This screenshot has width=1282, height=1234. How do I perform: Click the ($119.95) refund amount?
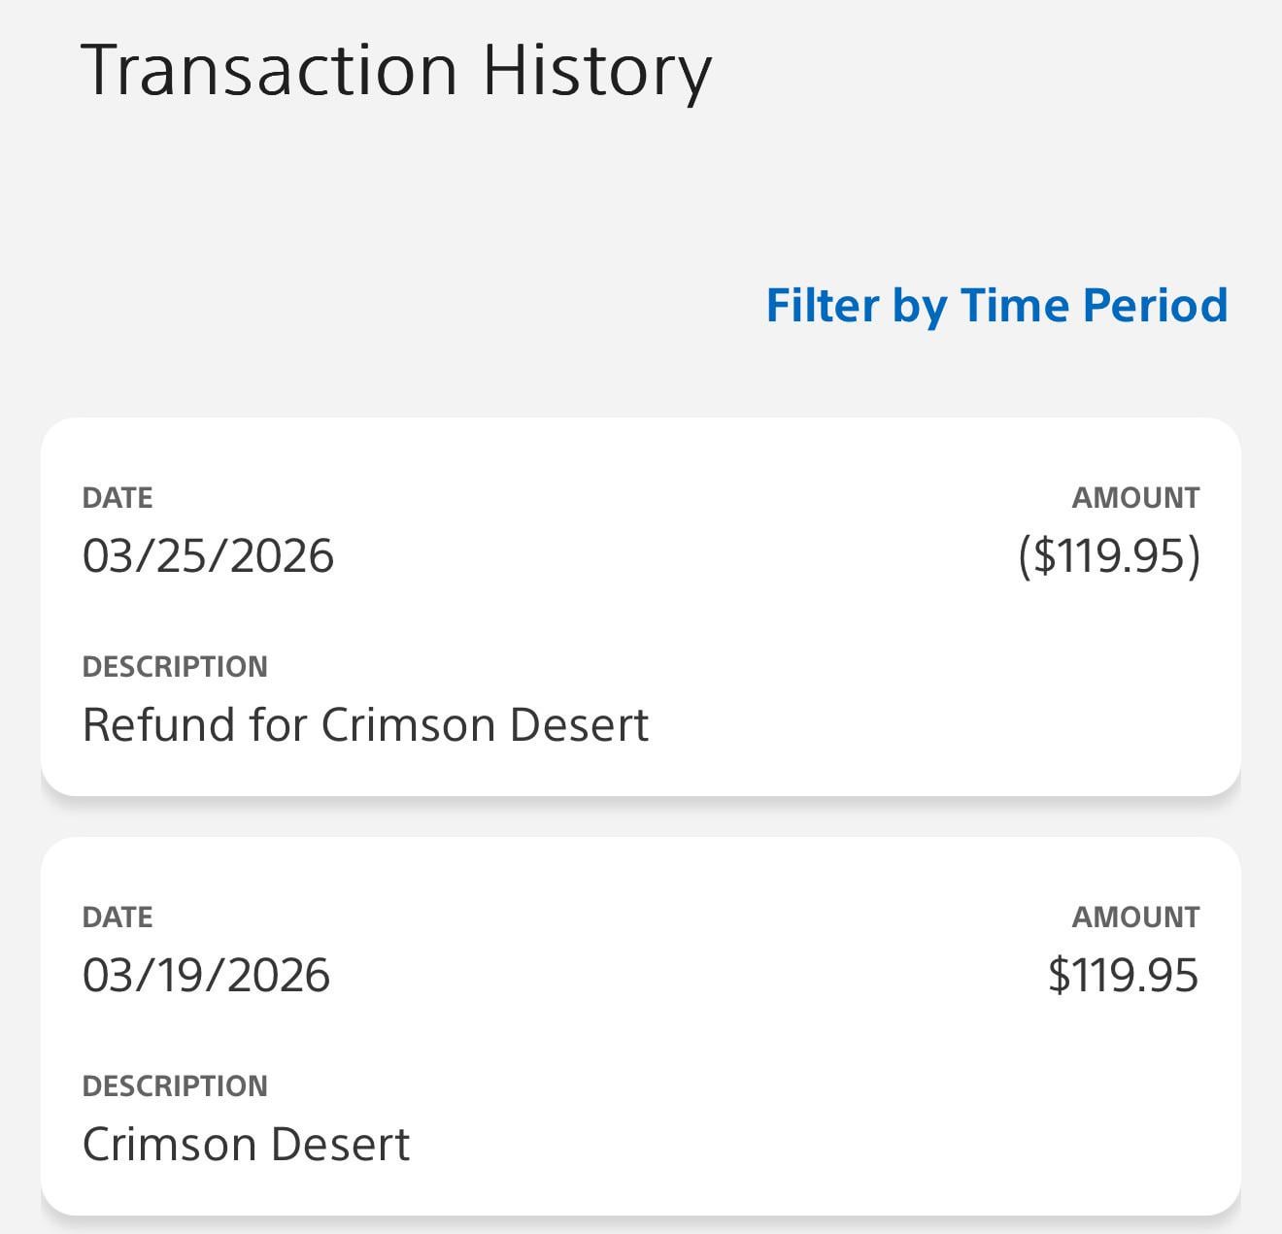point(1109,556)
